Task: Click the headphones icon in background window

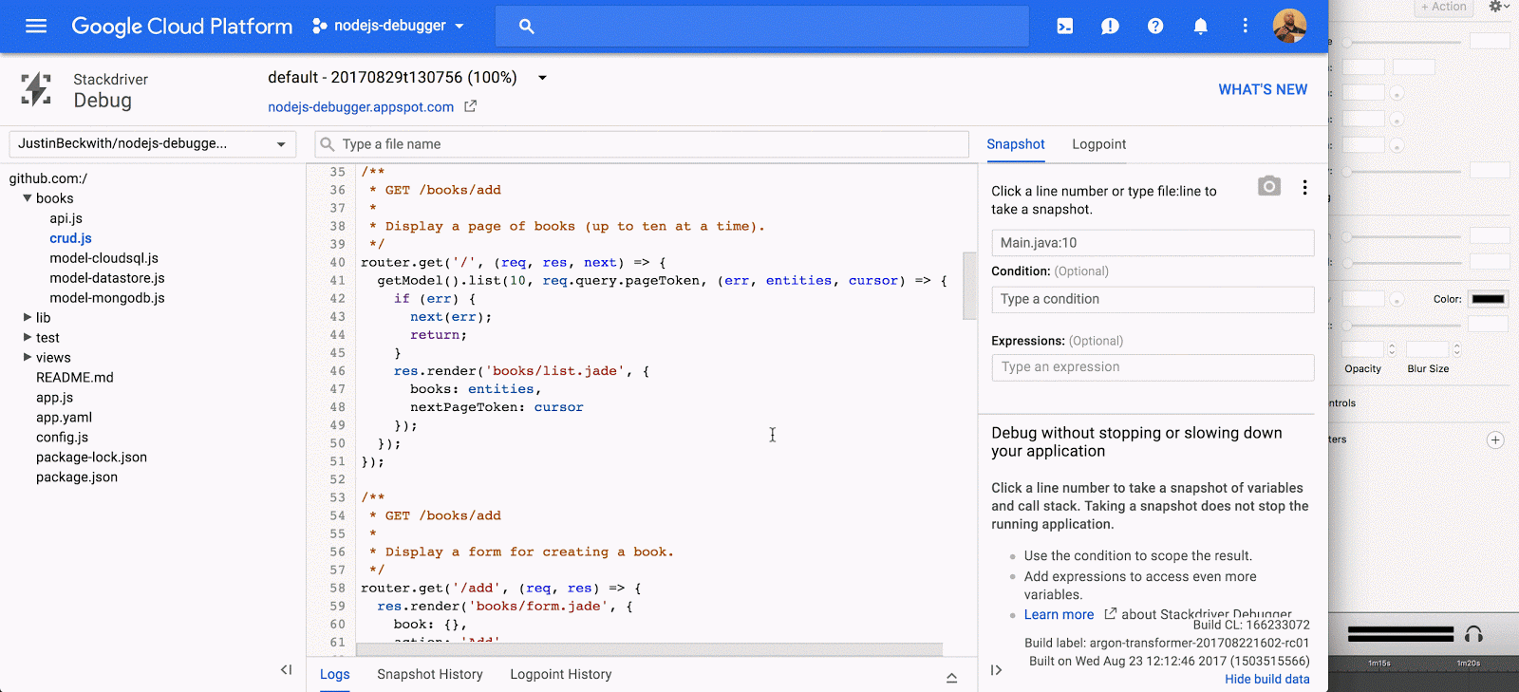Action: [x=1473, y=634]
